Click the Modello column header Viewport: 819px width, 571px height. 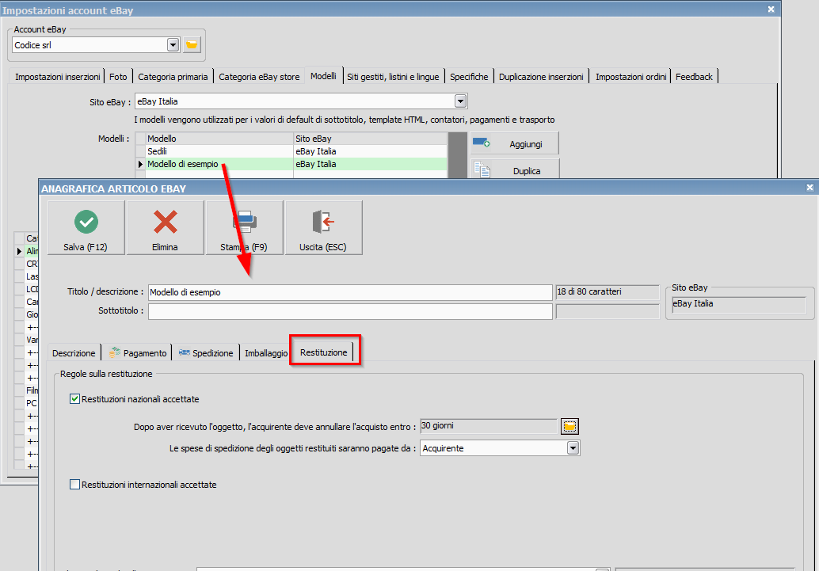[x=219, y=139]
